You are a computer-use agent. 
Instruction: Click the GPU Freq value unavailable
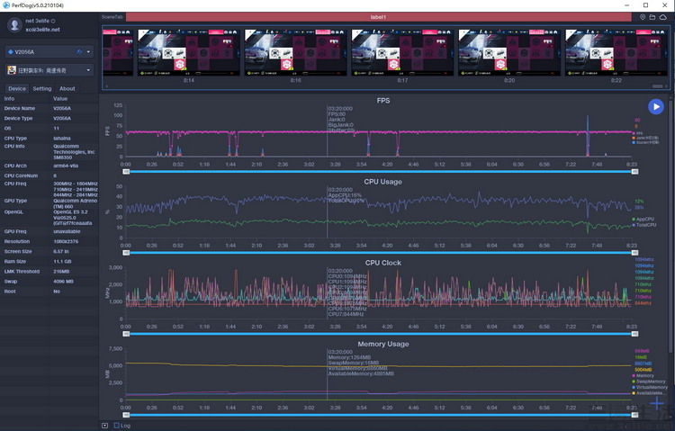pos(67,231)
